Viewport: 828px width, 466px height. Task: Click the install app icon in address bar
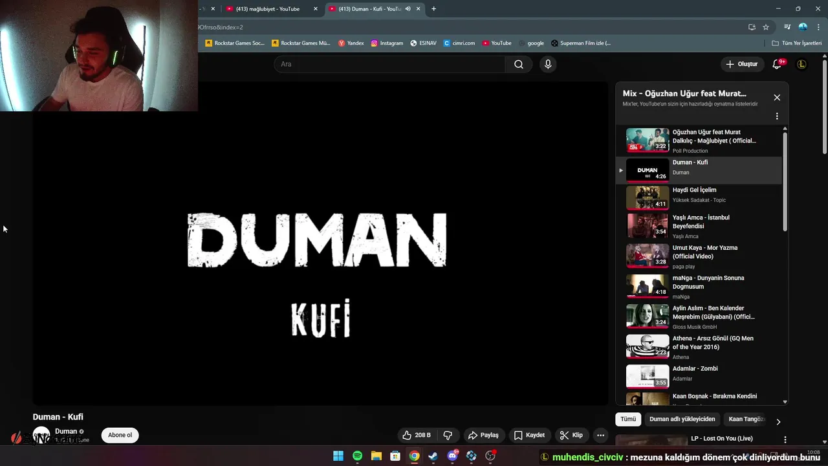[752, 27]
